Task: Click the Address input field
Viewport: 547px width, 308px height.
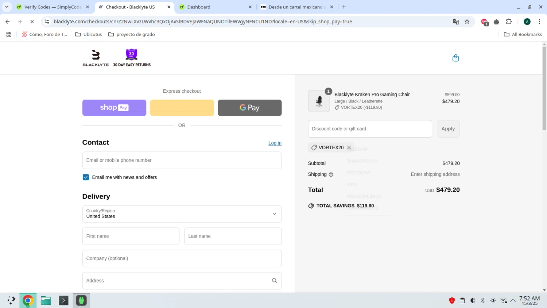Action: click(182, 281)
